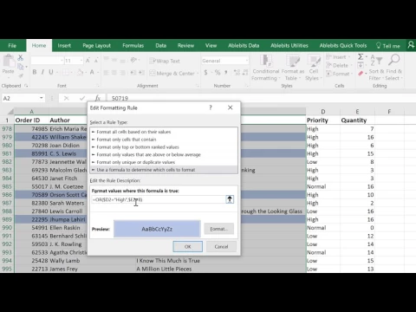Switch to the Insert tab
Viewport: 416px width, 312px height.
coord(64,46)
